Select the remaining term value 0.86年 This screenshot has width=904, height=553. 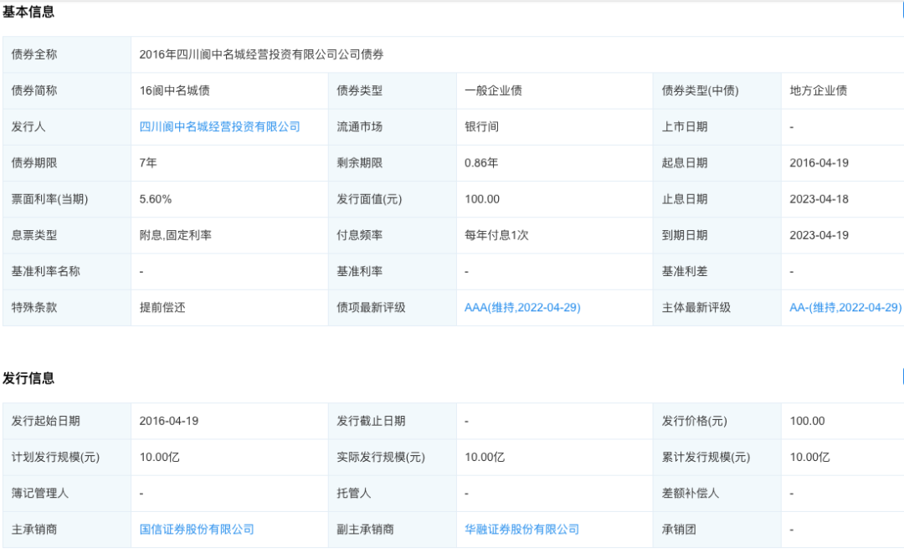coord(481,163)
